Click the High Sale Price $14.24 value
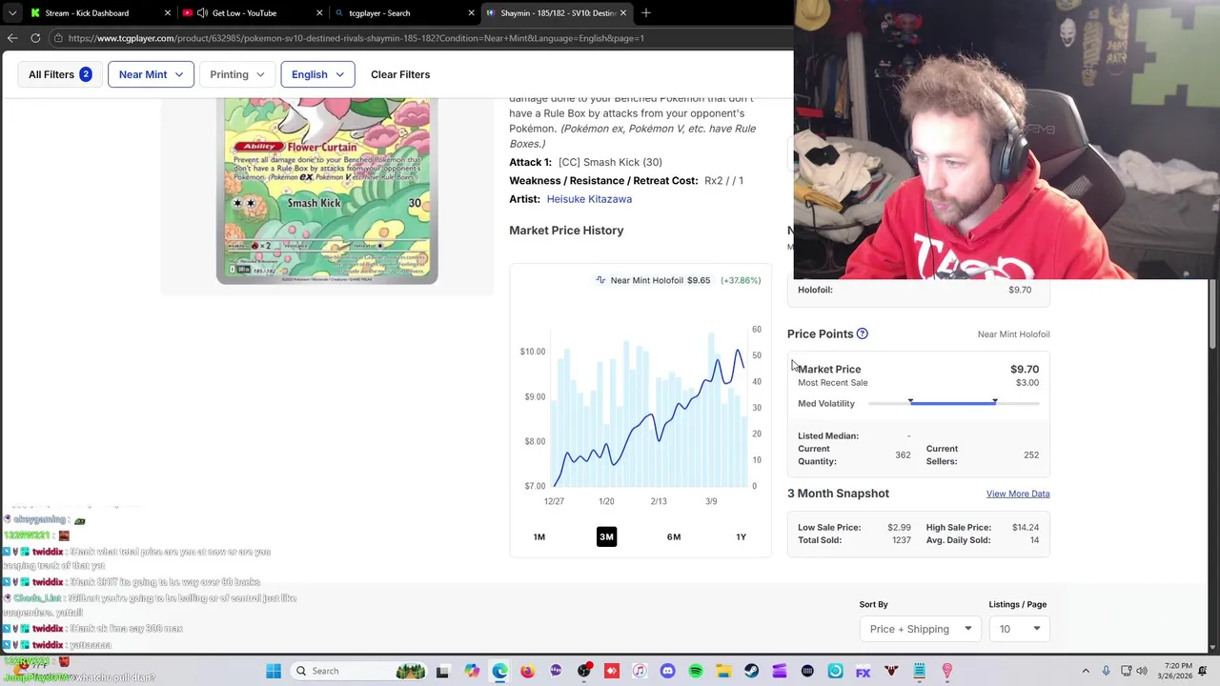 click(x=1026, y=527)
